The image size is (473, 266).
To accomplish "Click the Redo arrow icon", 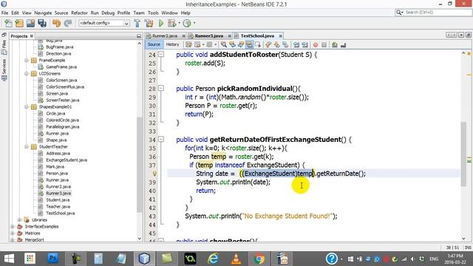I will (68, 23).
